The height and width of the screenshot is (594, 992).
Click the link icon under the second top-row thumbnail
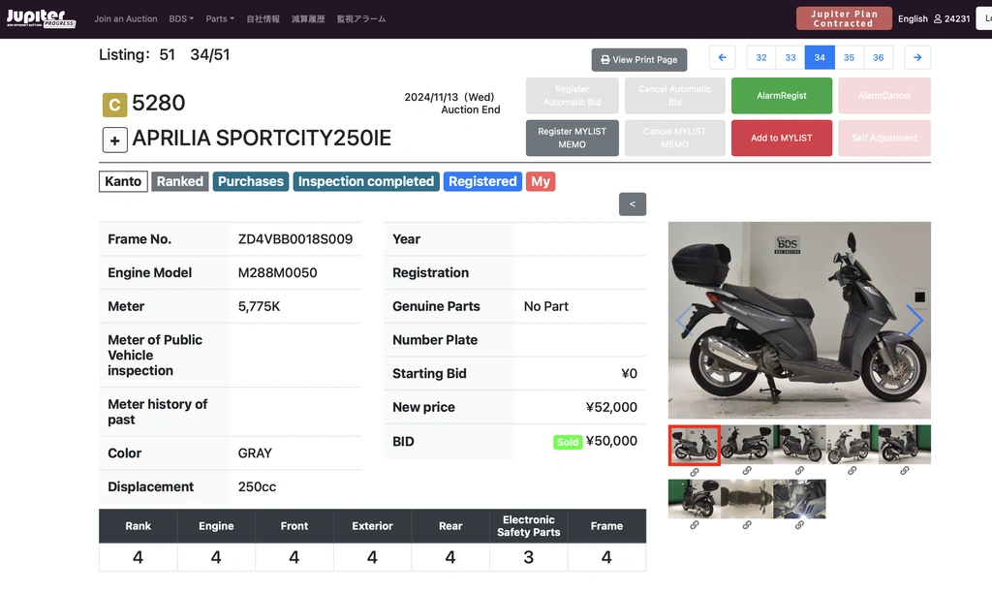747,471
